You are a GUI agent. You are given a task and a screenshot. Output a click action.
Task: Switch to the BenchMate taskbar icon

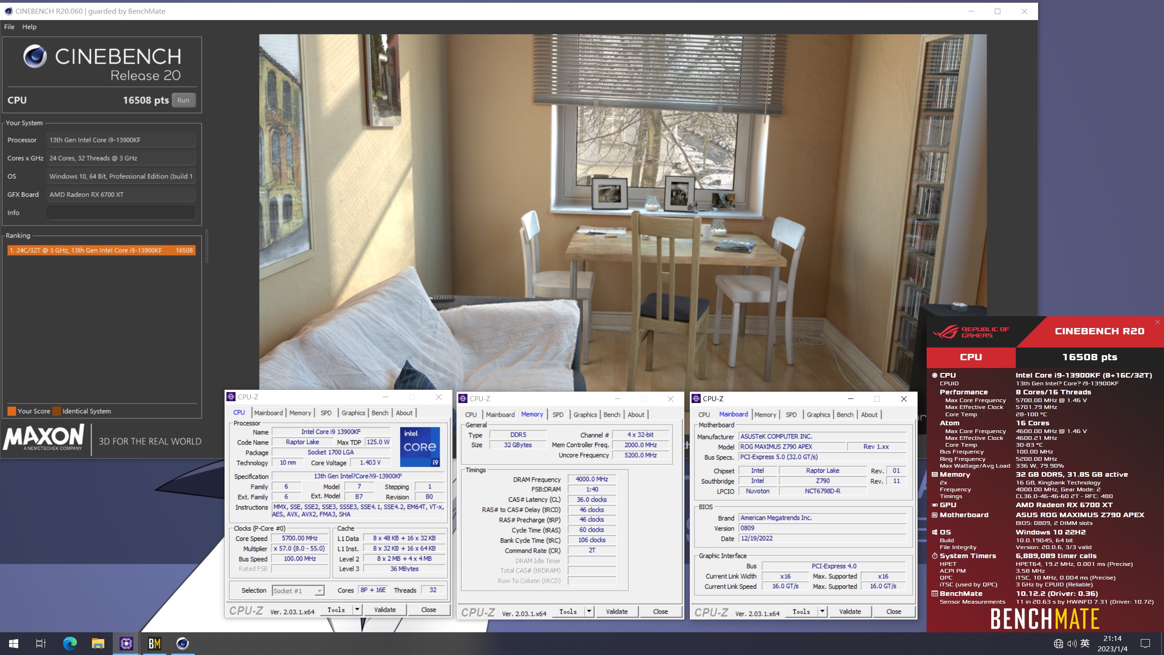coord(154,643)
